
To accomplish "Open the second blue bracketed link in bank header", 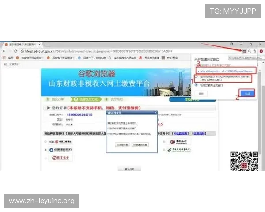I will point(199,133).
